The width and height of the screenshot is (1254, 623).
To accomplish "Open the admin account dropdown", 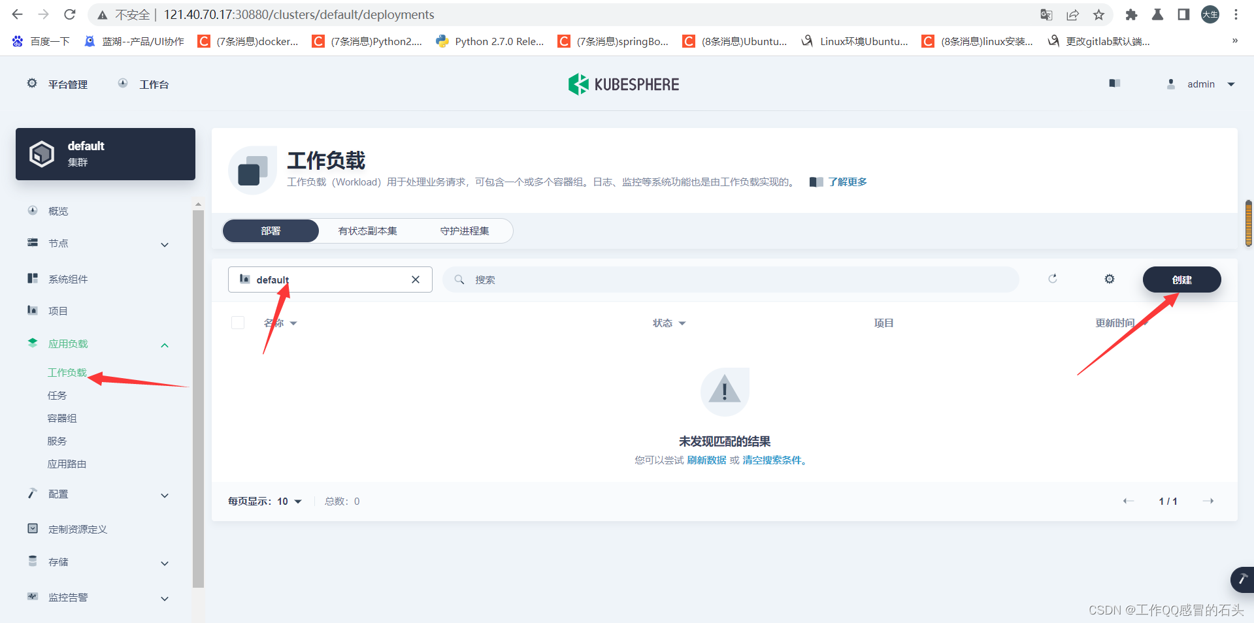I will [x=1201, y=84].
